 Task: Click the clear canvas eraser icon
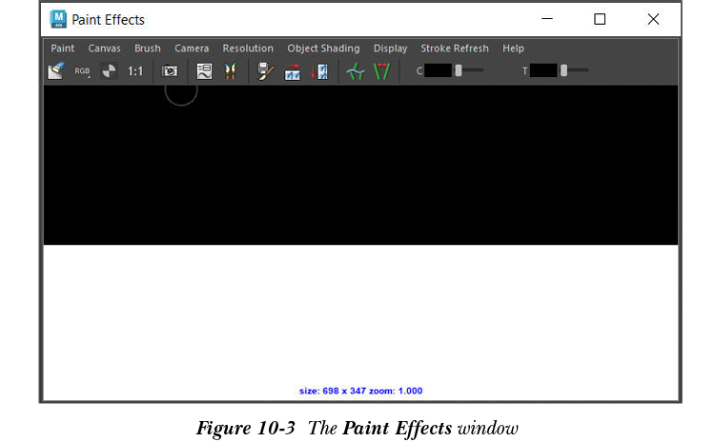click(x=56, y=70)
